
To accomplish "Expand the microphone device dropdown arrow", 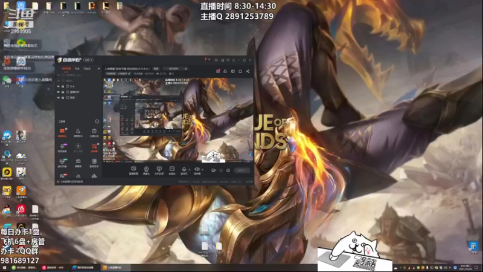I will tap(189, 170).
